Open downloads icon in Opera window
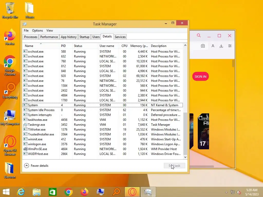 tap(221, 46)
